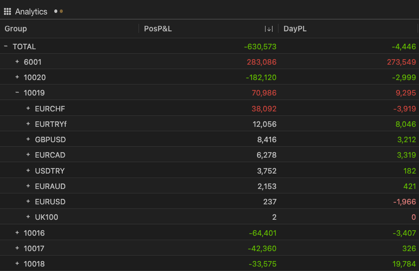Expand the EURCAD row
Image resolution: width=419 pixels, height=271 pixels.
[x=28, y=155]
